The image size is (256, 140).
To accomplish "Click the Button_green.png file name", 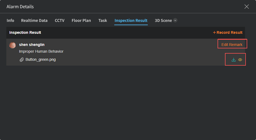I will click(41, 59).
